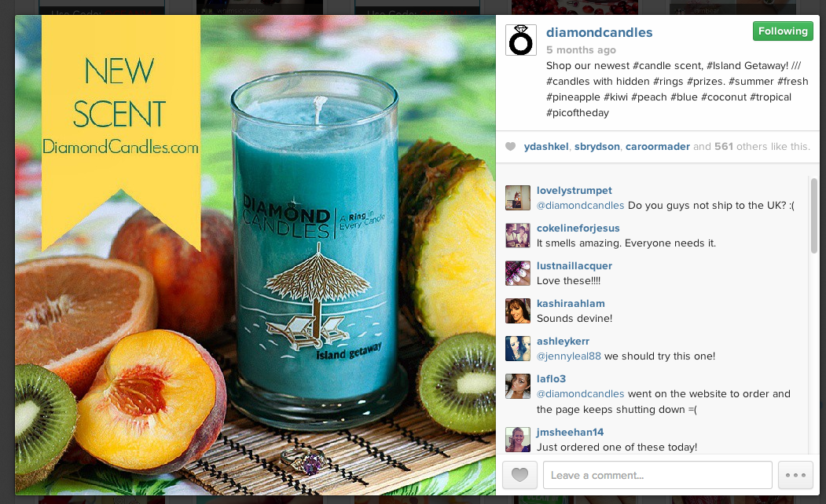Screen dimensions: 826x504
Task: Open cokelineforjesus's avatar thumbnail
Action: click(517, 236)
